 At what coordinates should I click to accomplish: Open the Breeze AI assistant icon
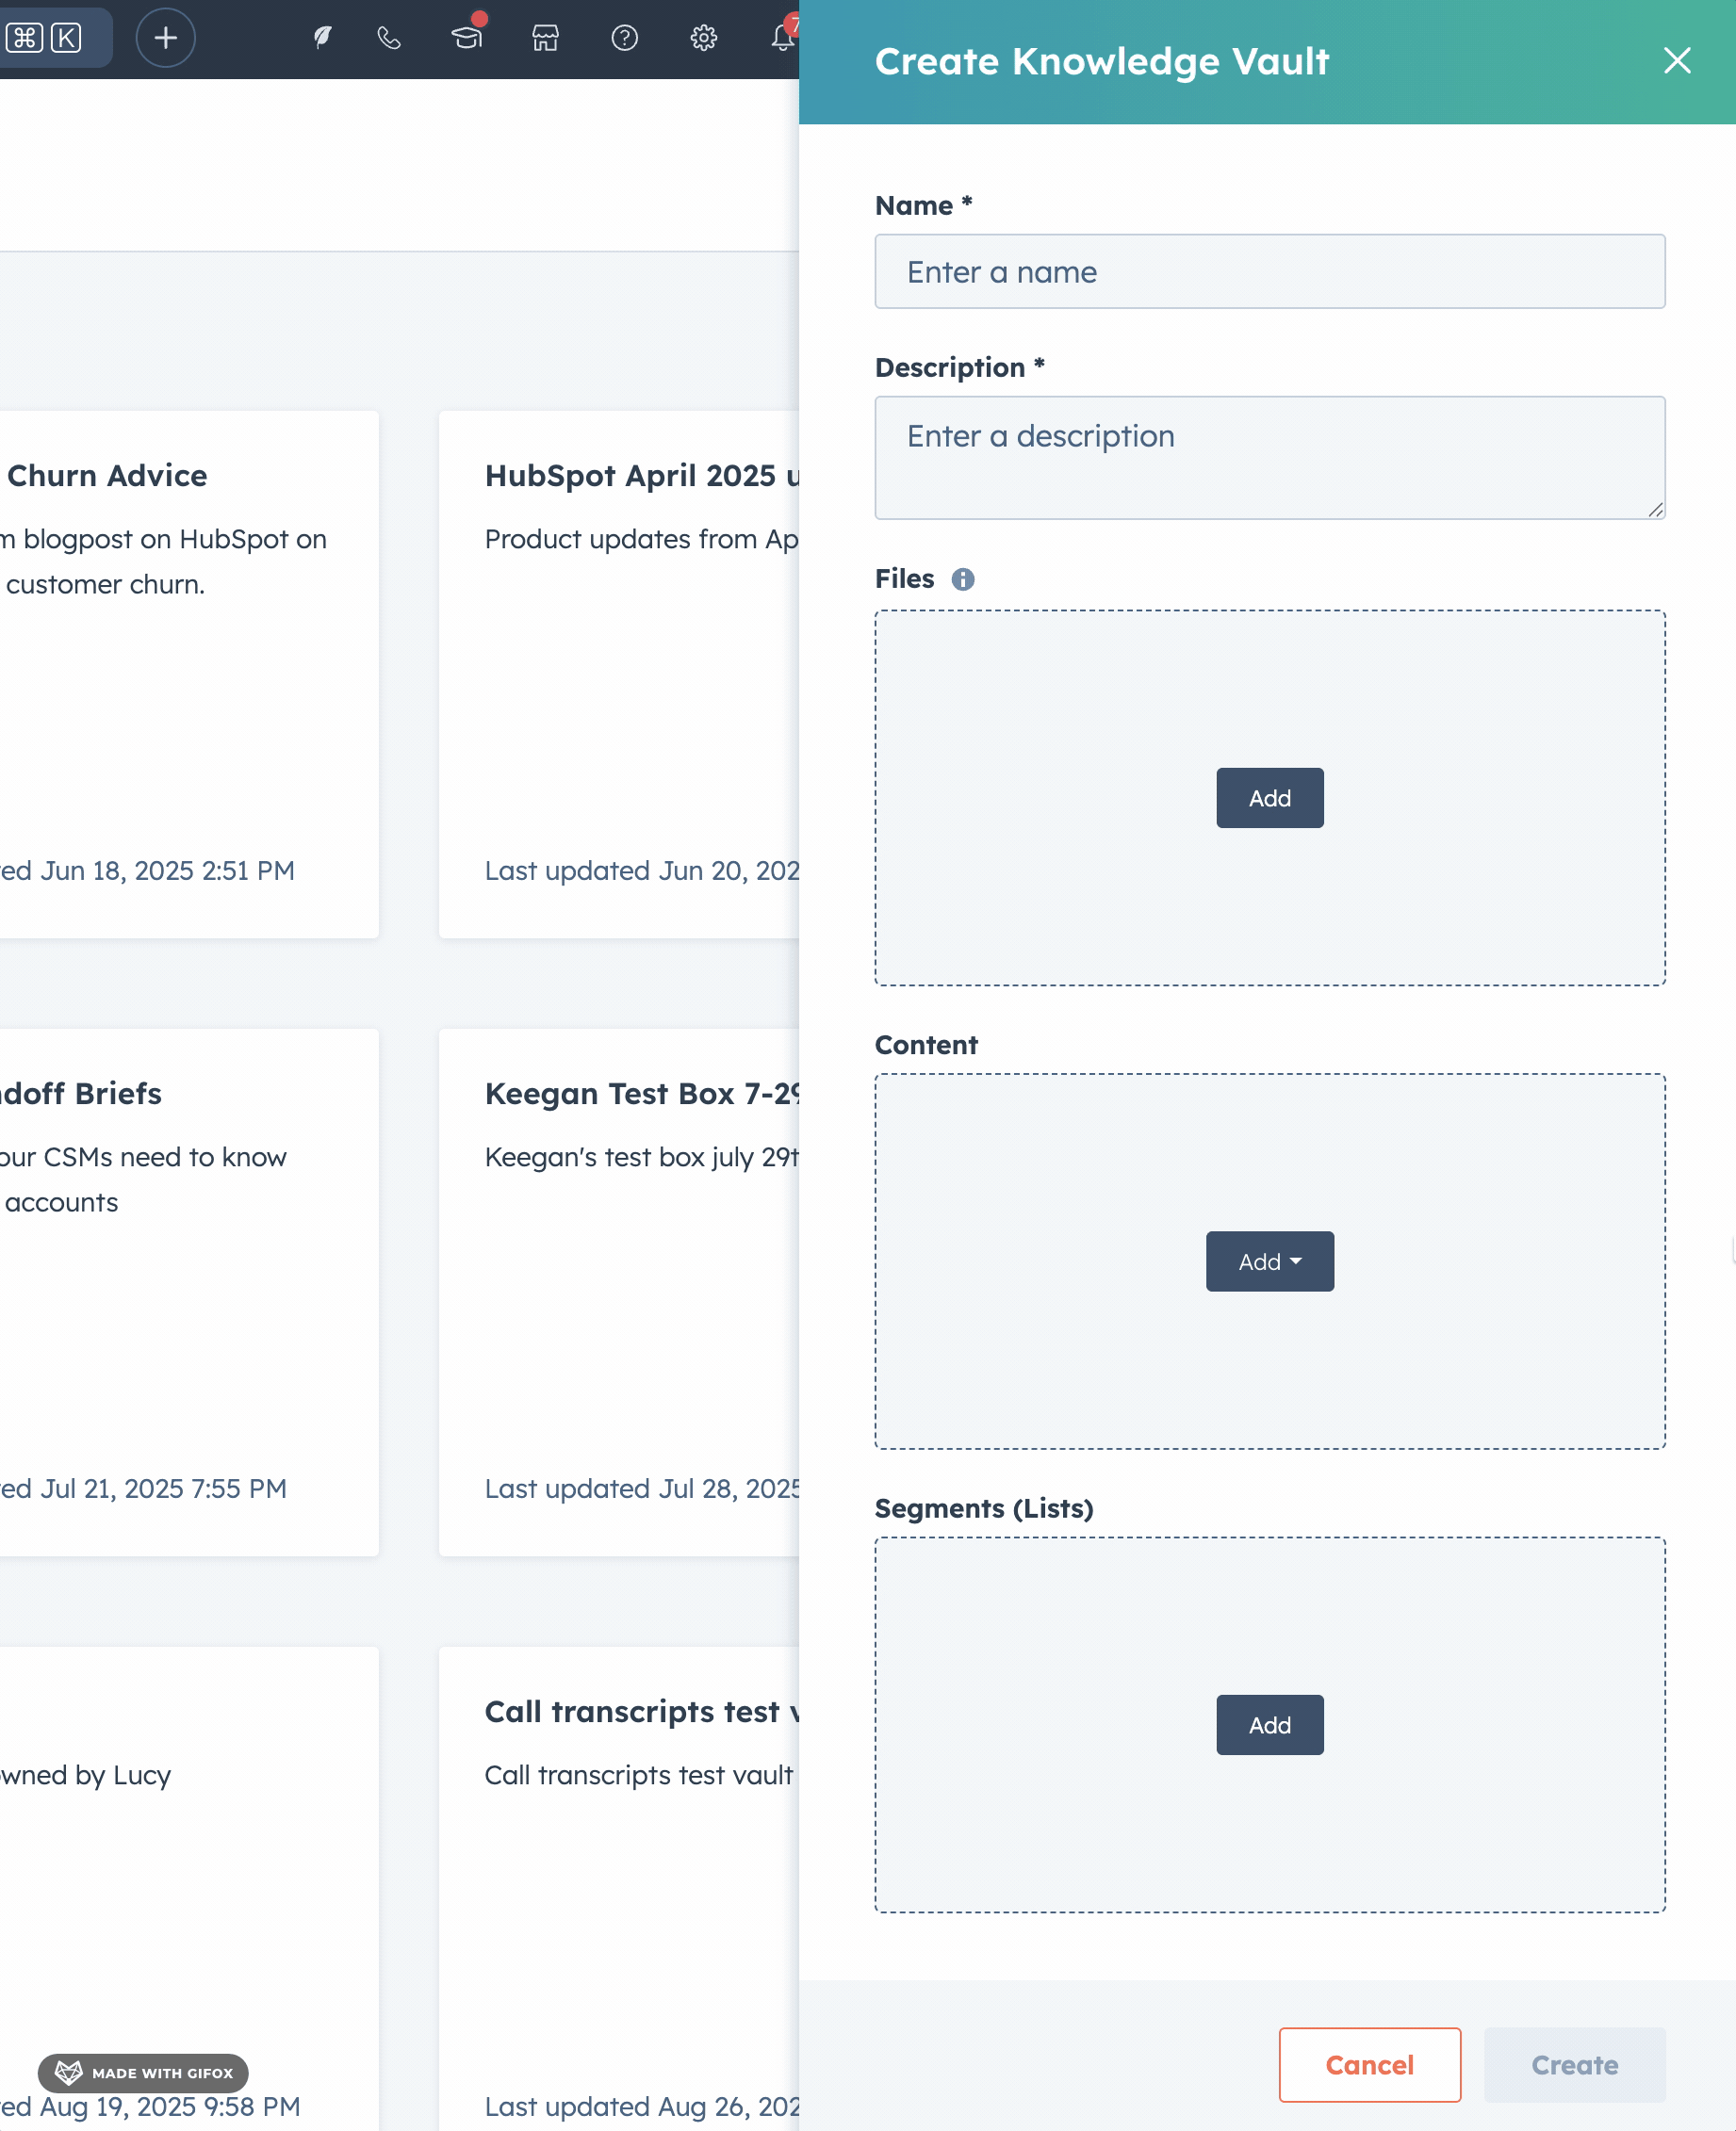coord(322,38)
